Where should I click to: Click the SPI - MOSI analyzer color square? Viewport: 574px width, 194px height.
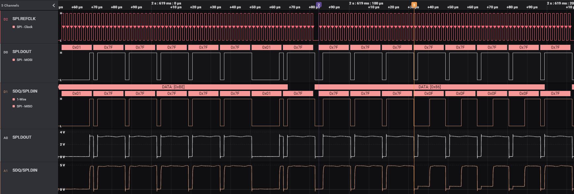point(14,60)
